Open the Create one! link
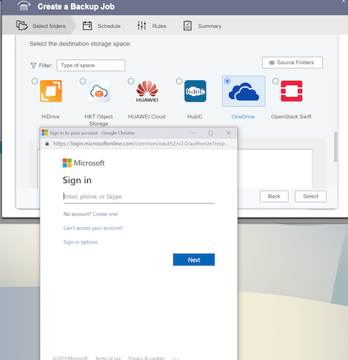The height and width of the screenshot is (360, 348). click(106, 214)
